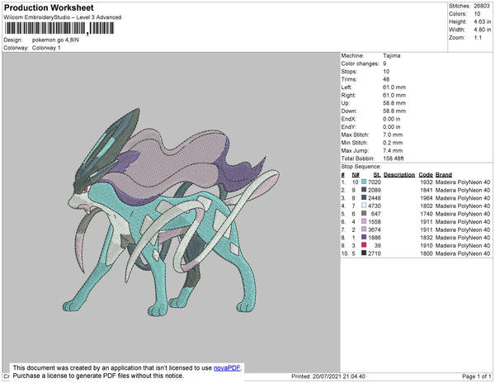The image size is (495, 383).
Task: Click thread code 1932 in row 1
Action: (x=427, y=182)
